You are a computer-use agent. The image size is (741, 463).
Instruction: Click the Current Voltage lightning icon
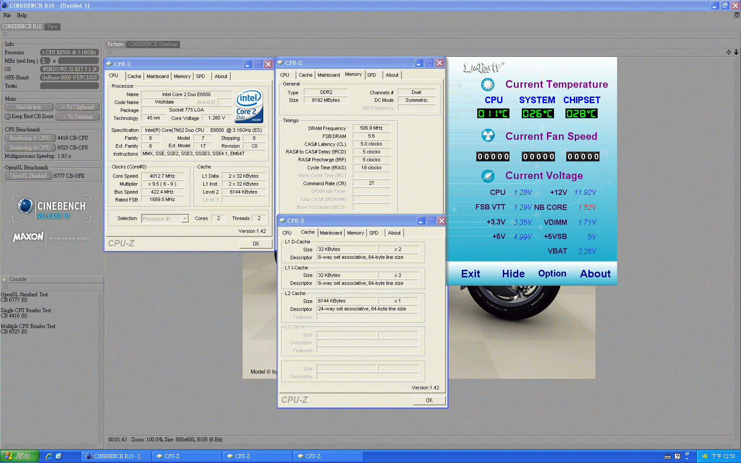[487, 176]
